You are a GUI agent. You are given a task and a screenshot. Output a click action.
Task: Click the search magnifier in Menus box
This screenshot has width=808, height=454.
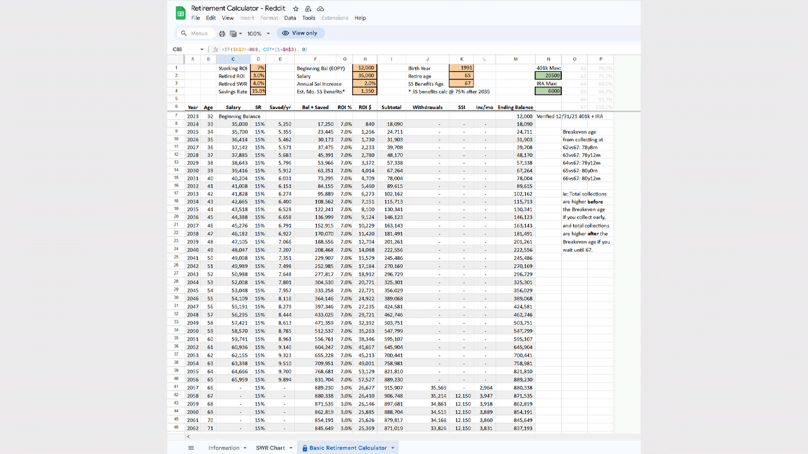click(x=184, y=33)
